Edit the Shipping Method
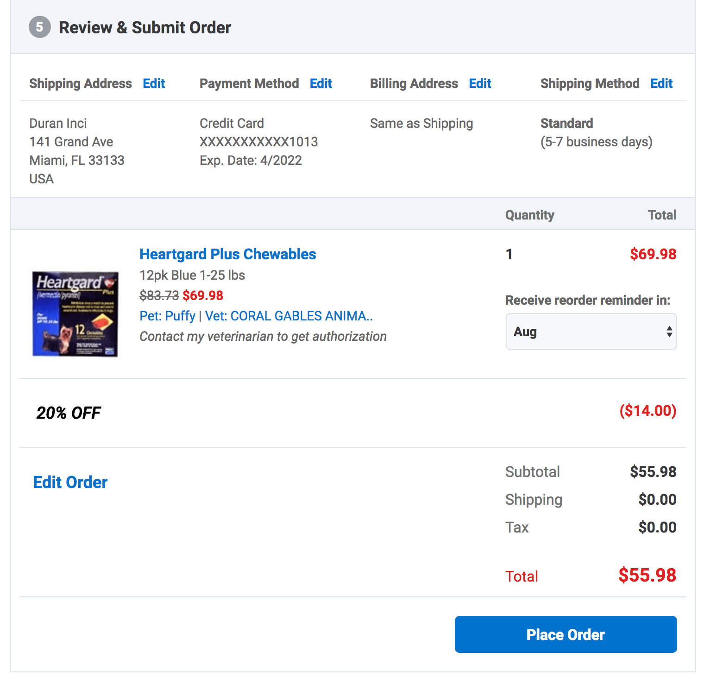This screenshot has width=704, height=677. click(x=661, y=83)
